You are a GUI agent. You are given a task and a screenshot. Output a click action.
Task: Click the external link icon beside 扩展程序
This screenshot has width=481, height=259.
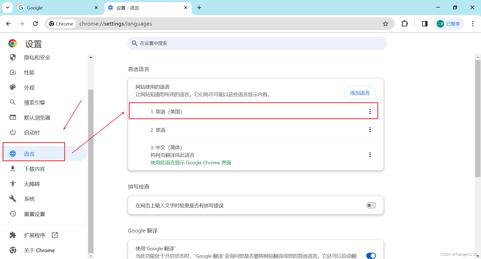(x=55, y=235)
